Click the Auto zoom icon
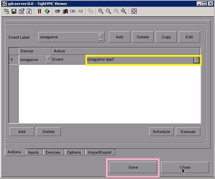 pyautogui.click(x=124, y=11)
